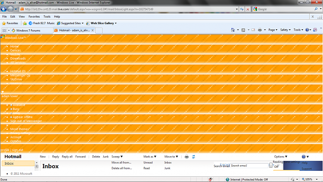Click the Hotmail blue help icon
The width and height of the screenshot is (323, 182).
click(304, 157)
